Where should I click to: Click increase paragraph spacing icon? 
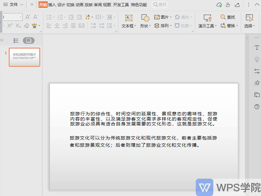(x=93, y=26)
